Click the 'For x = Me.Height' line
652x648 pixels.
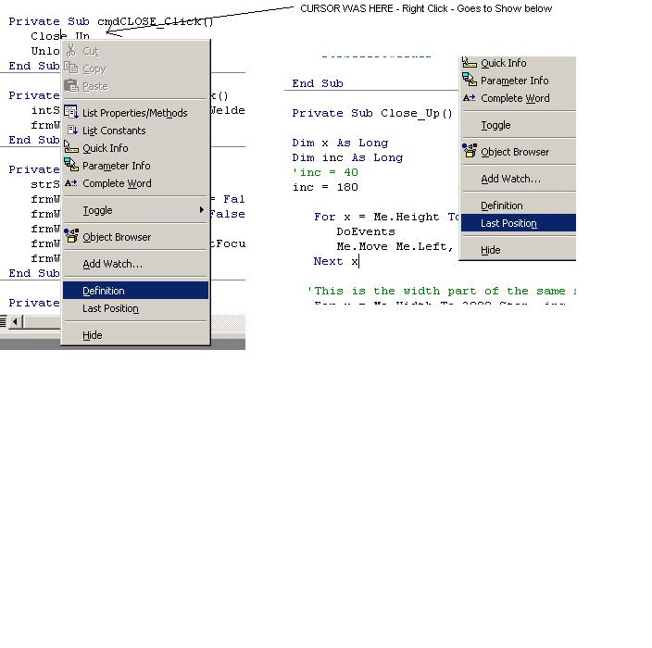(x=387, y=217)
